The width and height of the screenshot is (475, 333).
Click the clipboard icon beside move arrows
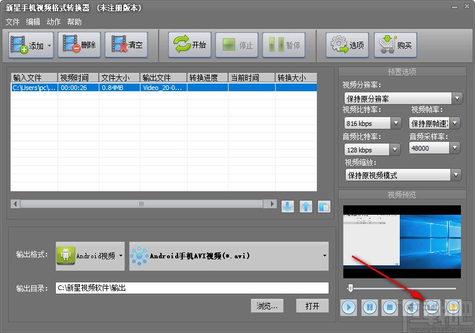pyautogui.click(x=324, y=207)
